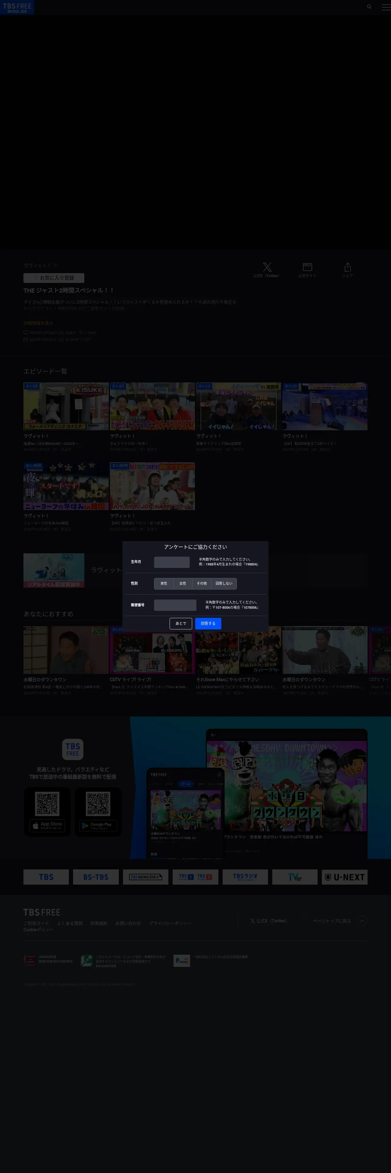This screenshot has height=1173, width=391.
Task: Open the TBS NEWS DIG banner
Action: [146, 877]
